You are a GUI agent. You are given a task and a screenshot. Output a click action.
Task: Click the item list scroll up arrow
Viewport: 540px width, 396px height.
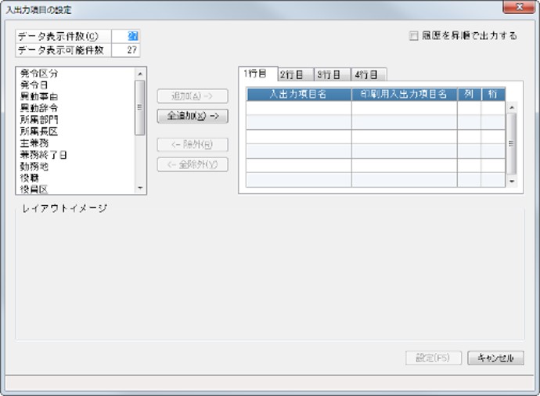[140, 74]
